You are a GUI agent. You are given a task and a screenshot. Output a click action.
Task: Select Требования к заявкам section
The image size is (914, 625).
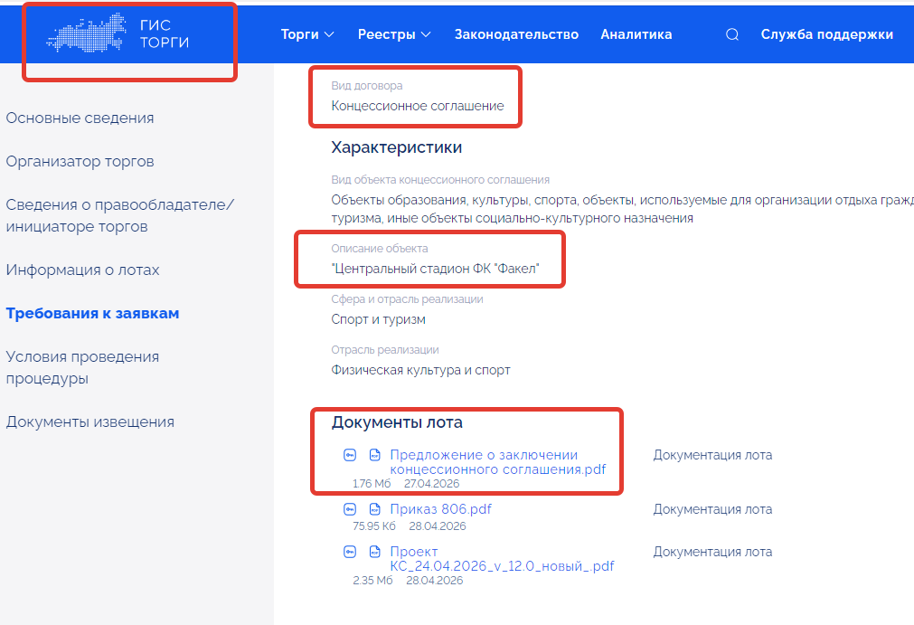(92, 314)
